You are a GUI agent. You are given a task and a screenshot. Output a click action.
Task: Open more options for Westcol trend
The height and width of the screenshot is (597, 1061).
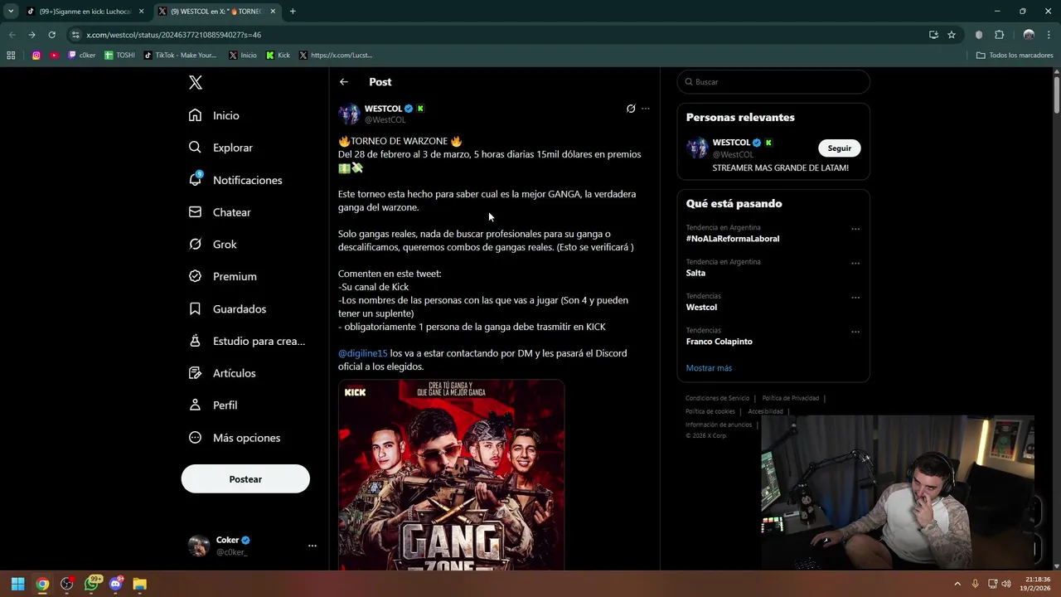(855, 298)
